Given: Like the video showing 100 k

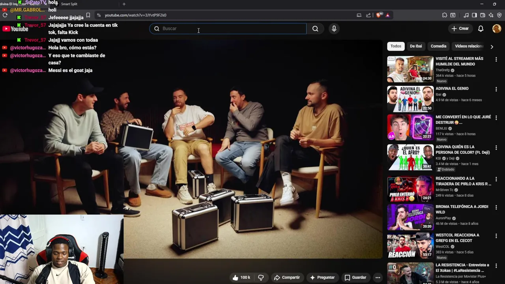Looking at the screenshot, I should 241,277.
